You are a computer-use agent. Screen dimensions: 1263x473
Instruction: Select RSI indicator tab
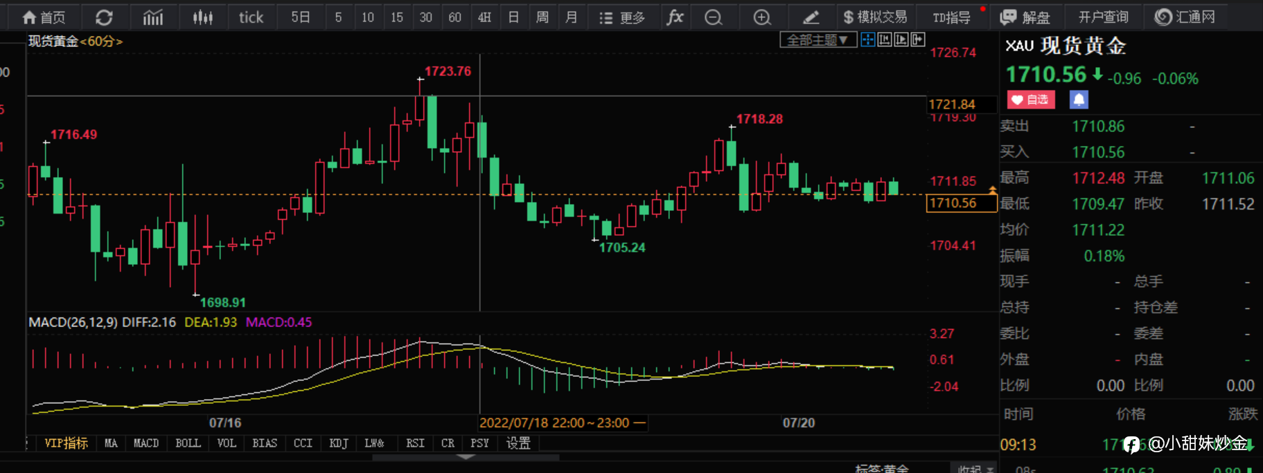click(x=415, y=443)
